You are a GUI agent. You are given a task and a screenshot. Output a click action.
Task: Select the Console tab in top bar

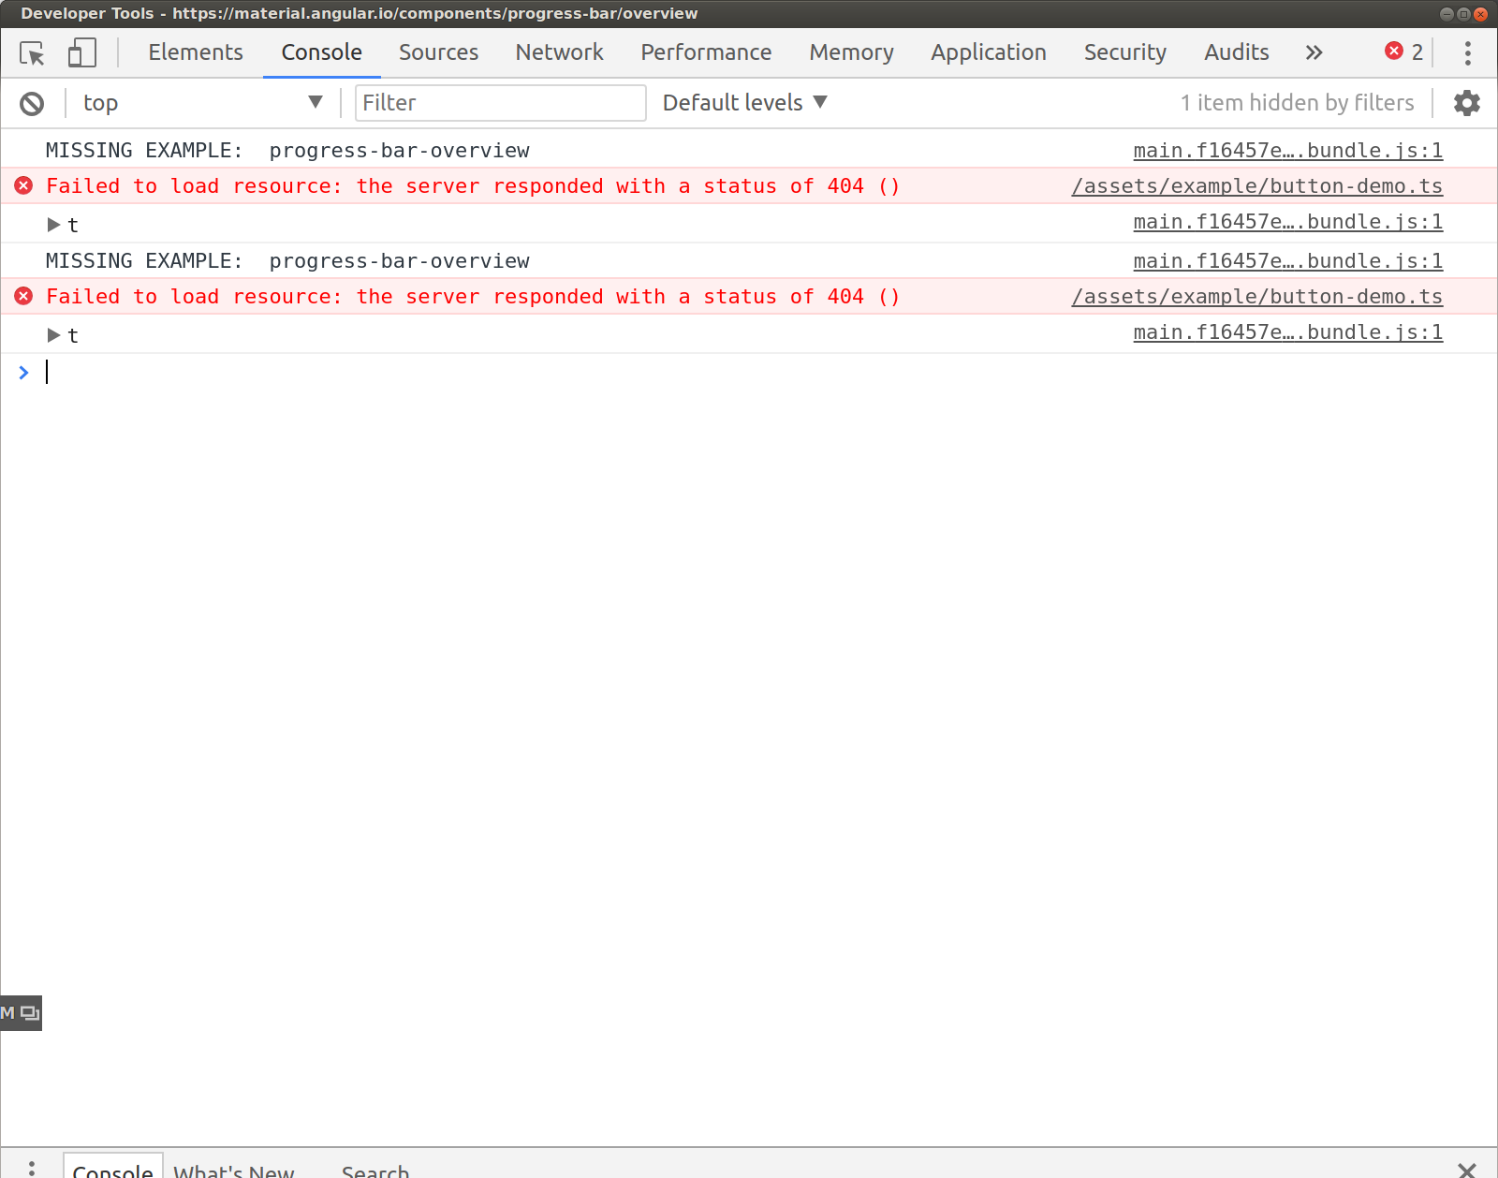point(321,52)
